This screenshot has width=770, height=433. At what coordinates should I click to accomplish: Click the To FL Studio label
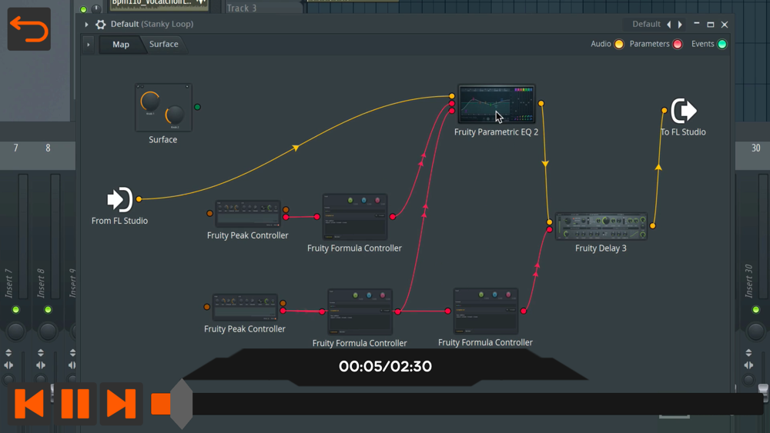click(x=683, y=132)
